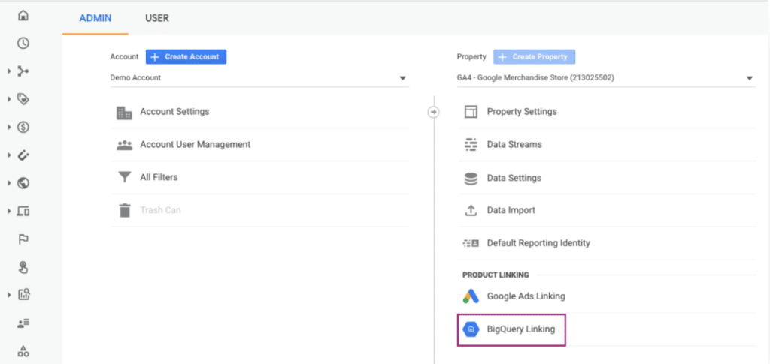
Task: Click the Account Settings building icon
Action: [124, 113]
